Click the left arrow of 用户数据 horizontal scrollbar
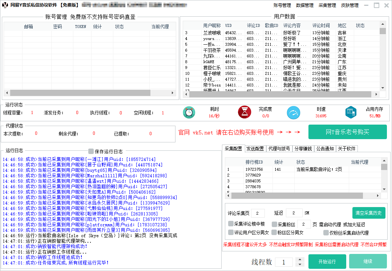The width and height of the screenshot is (392, 271). 186,94
